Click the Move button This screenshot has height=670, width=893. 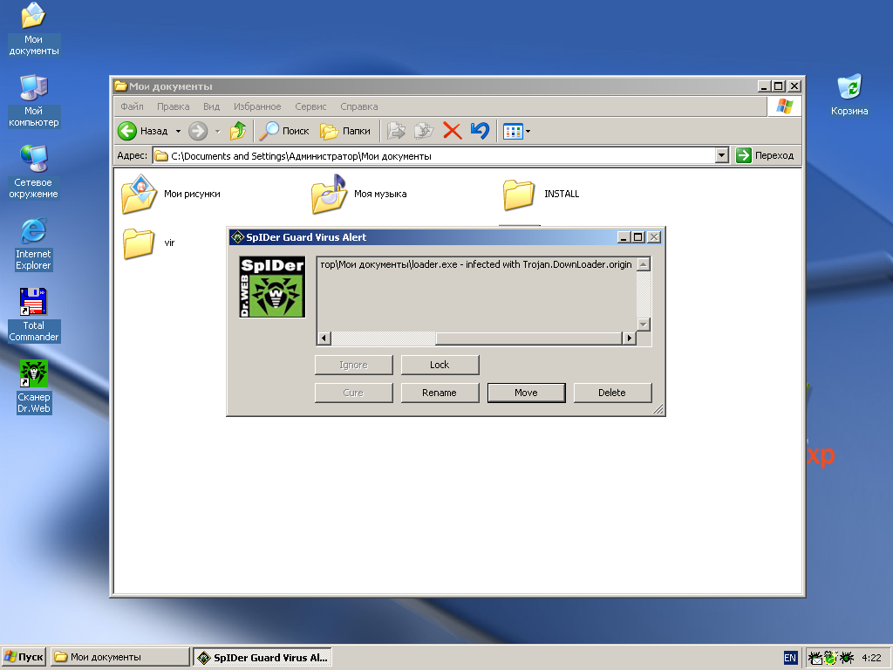[x=526, y=393]
